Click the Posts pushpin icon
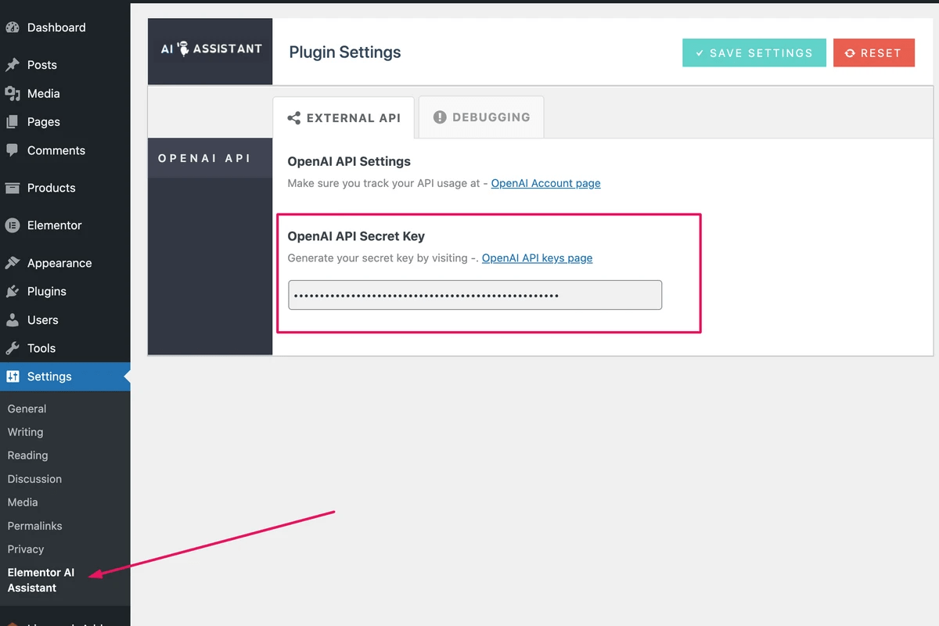This screenshot has width=939, height=626. 12,65
